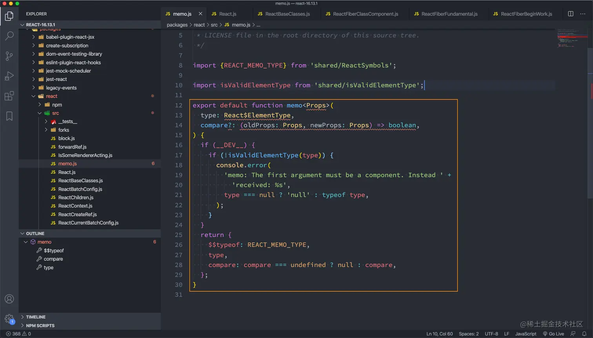Collapse the OUTLINE section
593x338 pixels.
pyautogui.click(x=89, y=233)
